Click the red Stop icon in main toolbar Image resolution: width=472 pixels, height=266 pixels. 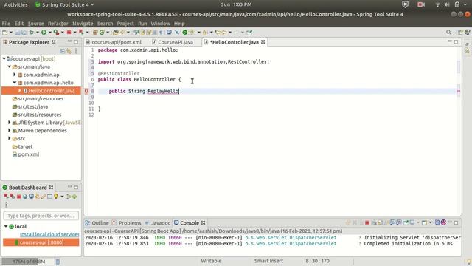click(x=69, y=33)
